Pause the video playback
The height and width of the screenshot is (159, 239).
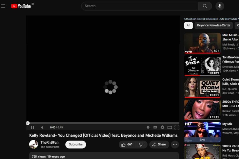pyautogui.click(x=32, y=127)
